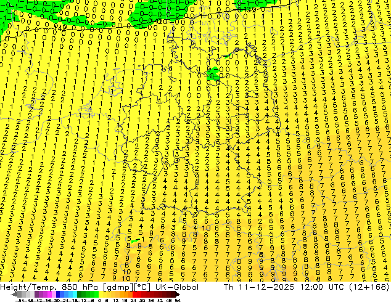The height and width of the screenshot is (302, 391).
Task: Click the Height/Temp. 850 hPa title text
Action: pyautogui.click(x=49, y=287)
